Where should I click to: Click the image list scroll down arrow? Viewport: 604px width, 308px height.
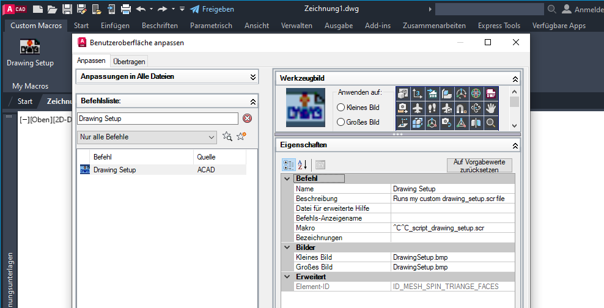514,125
